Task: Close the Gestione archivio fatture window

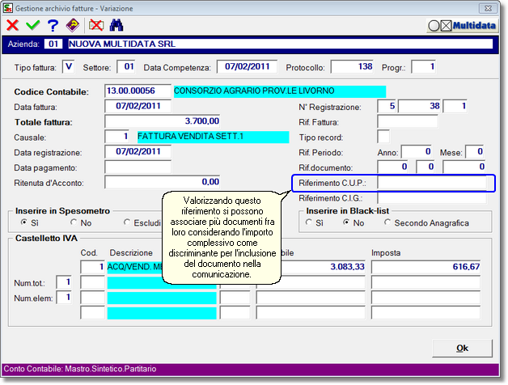Action: (488, 8)
